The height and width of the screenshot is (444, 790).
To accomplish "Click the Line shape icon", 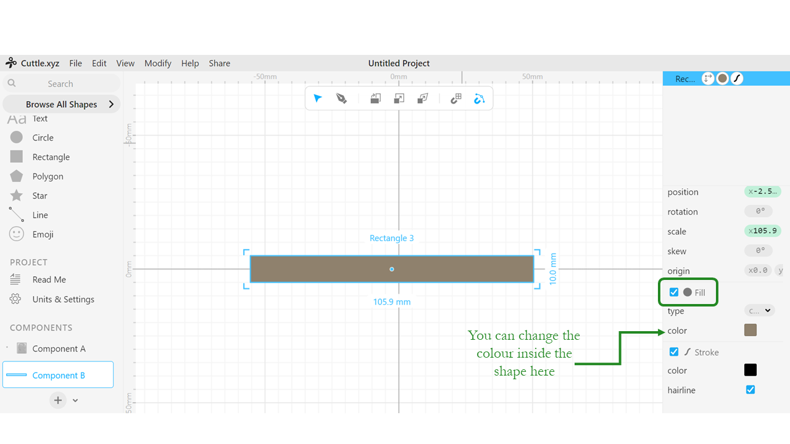I will pyautogui.click(x=17, y=215).
